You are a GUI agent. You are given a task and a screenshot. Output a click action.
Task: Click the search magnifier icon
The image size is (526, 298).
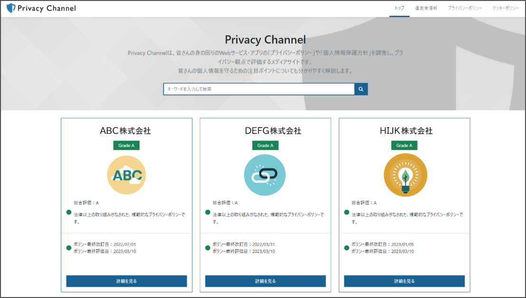pyautogui.click(x=361, y=89)
